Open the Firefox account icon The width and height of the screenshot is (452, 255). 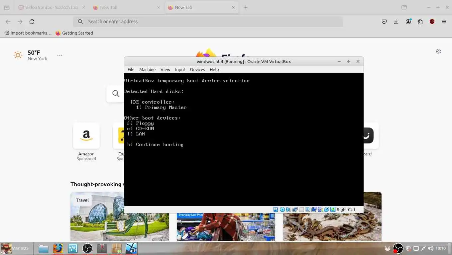point(408,22)
